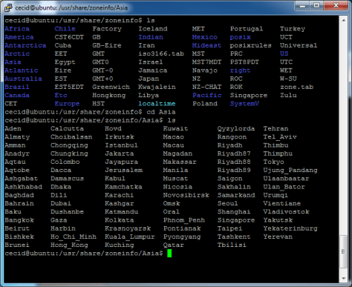Click the 'America' directory entry
352x287 pixels.
(19, 37)
